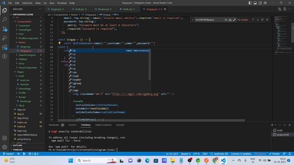Image resolution: width=294 pixels, height=165 pixels.
Task: Select the header Emmet suggestion
Action: tap(77, 79)
